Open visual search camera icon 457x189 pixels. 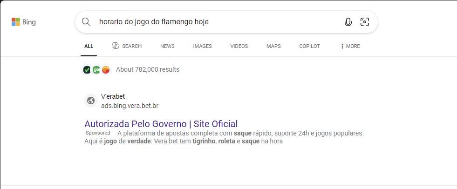tap(365, 22)
